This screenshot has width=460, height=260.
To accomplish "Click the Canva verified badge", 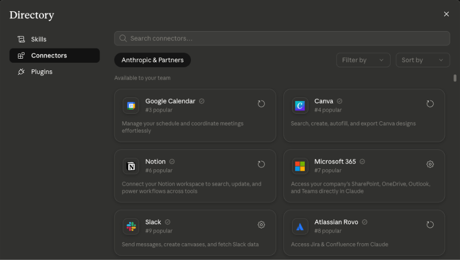I will pyautogui.click(x=340, y=101).
